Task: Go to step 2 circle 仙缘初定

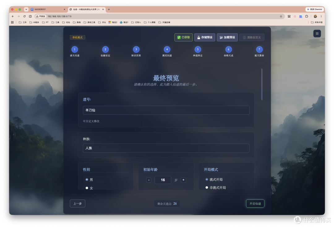Action: [105, 49]
